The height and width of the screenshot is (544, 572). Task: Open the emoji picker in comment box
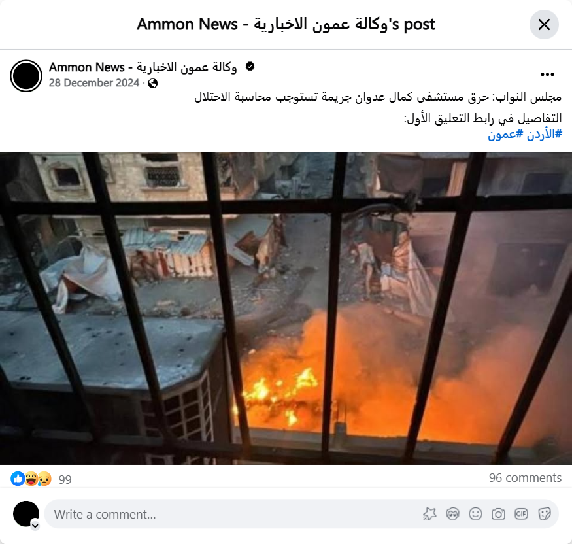pos(475,514)
